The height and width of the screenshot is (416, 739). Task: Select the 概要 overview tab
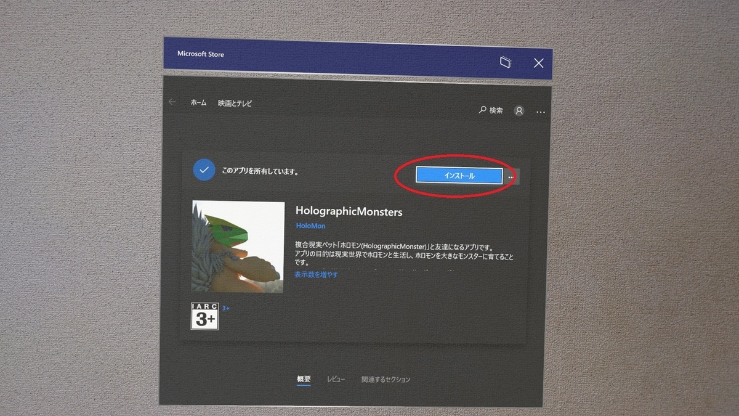click(x=304, y=380)
